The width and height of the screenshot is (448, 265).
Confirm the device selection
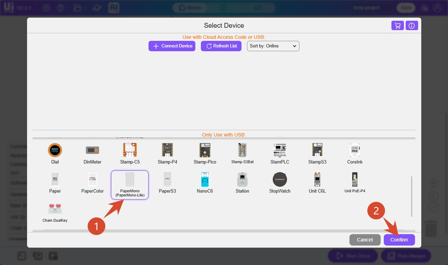(x=399, y=240)
